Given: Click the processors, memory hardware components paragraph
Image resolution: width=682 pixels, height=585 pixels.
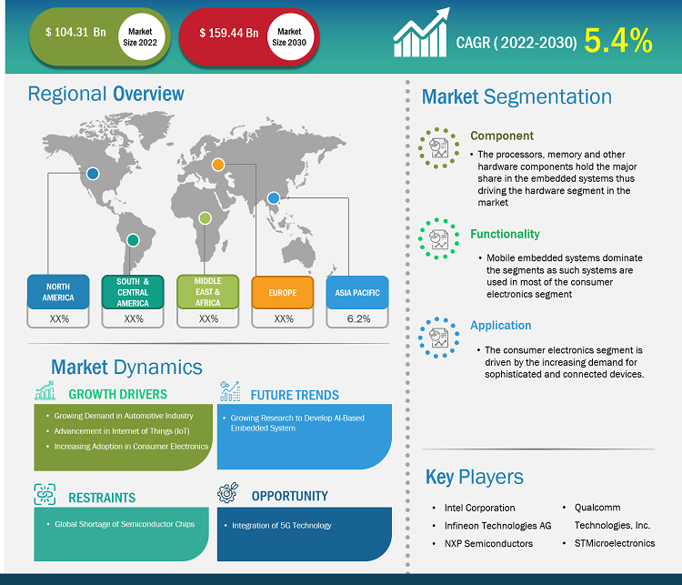Looking at the screenshot, I should point(557,178).
